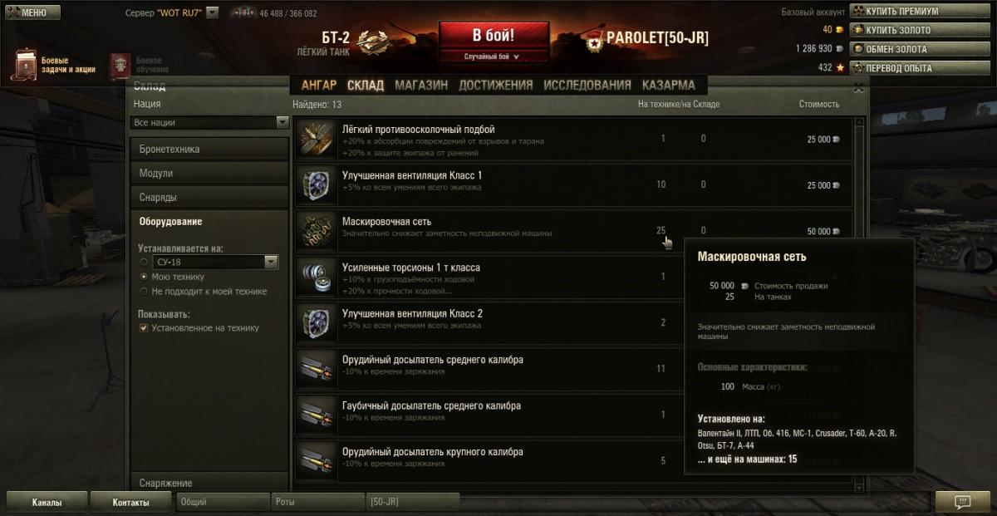Click the Лёгкий противоосколочный подбой equipment icon

[317, 139]
